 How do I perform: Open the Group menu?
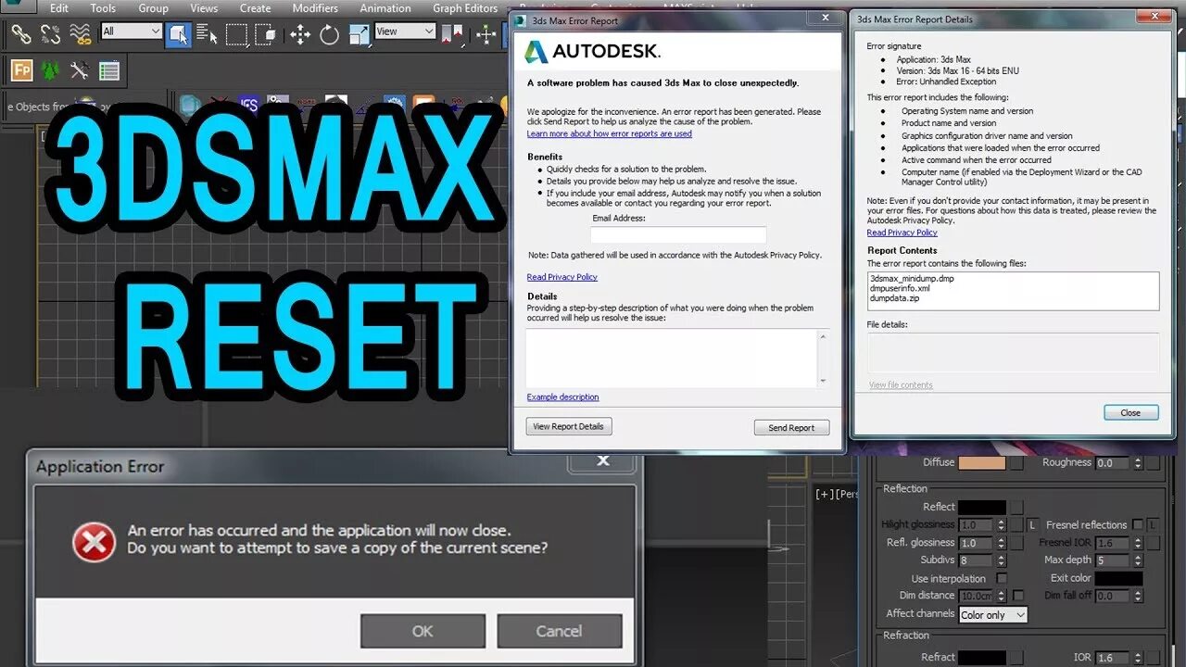(x=153, y=8)
